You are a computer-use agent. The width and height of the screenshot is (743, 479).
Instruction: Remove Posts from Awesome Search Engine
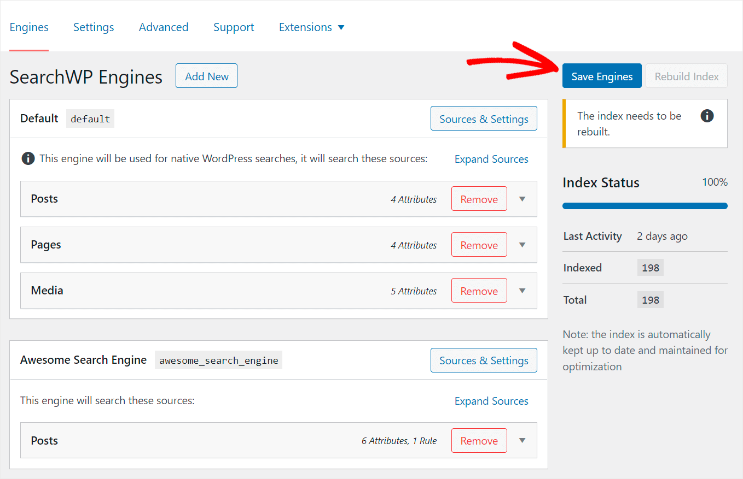[x=479, y=441]
